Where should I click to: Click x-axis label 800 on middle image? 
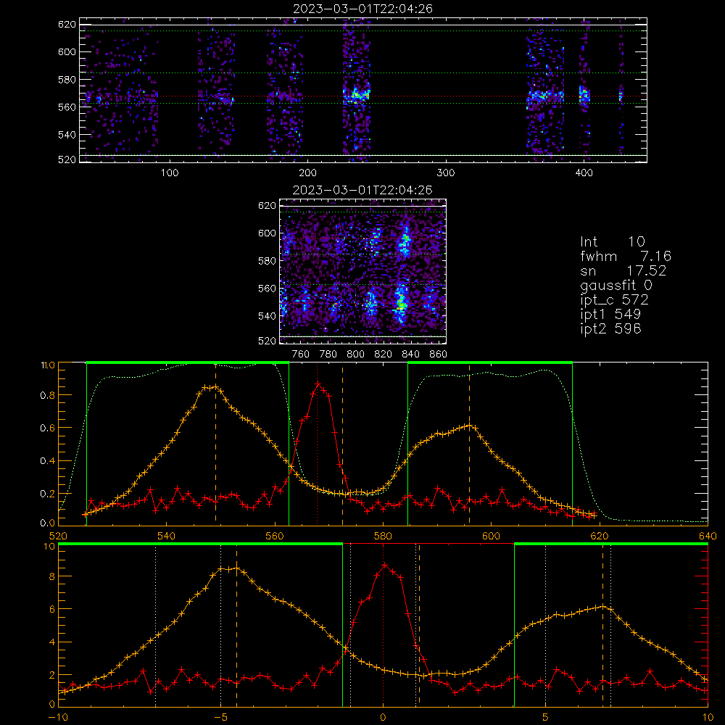(x=355, y=355)
